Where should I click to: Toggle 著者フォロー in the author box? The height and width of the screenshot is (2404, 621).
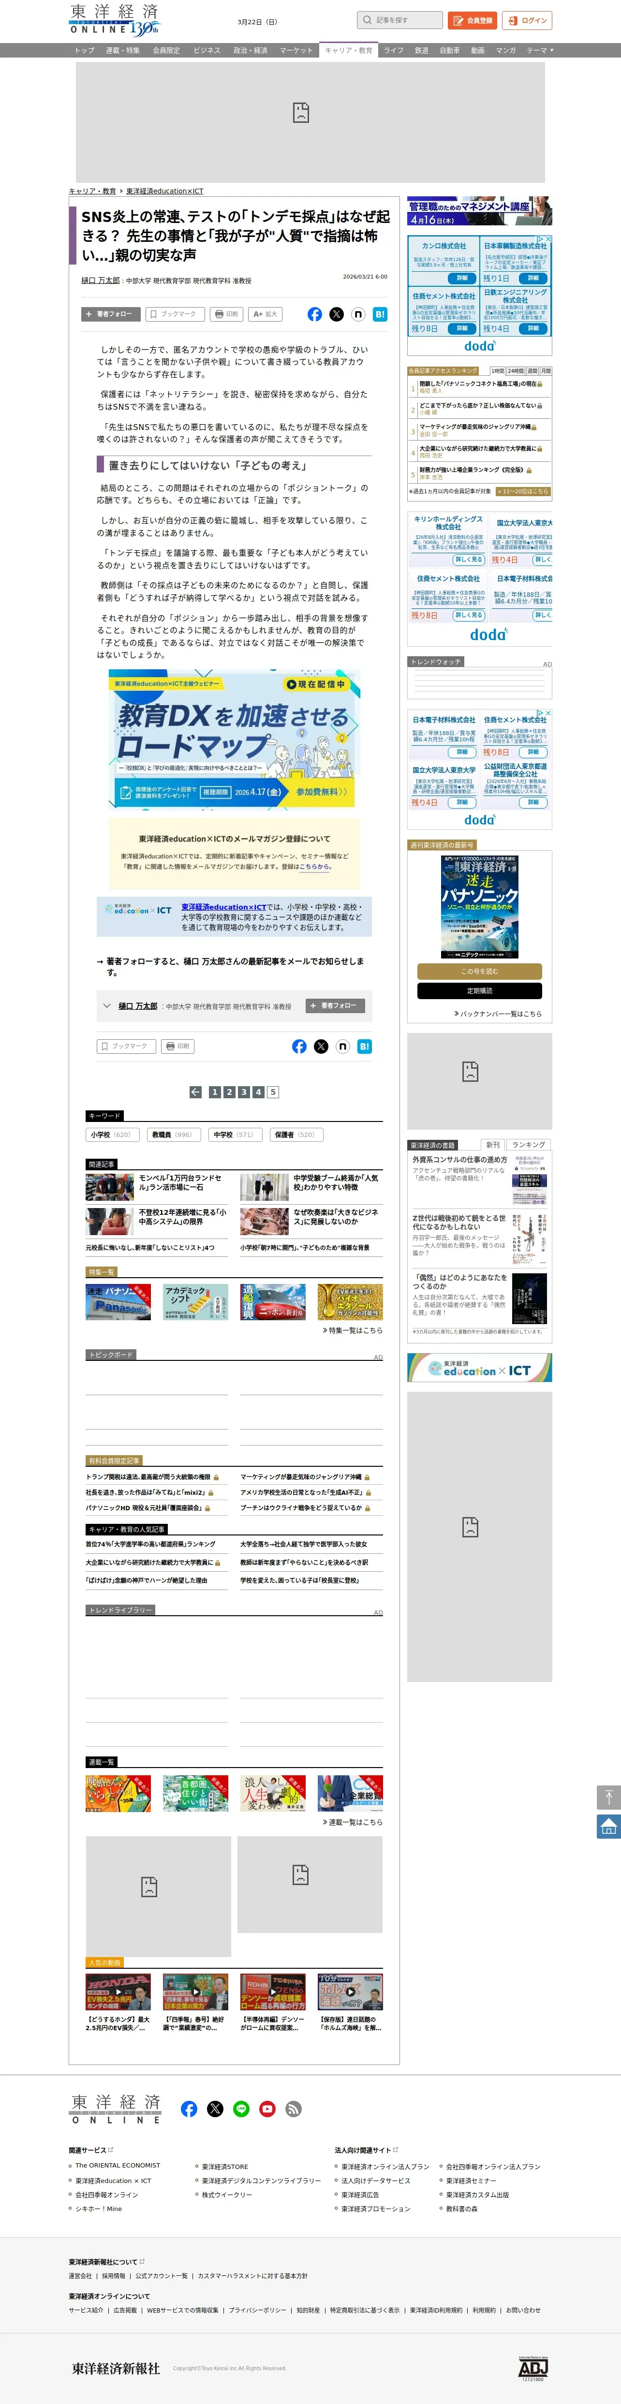click(x=335, y=1006)
